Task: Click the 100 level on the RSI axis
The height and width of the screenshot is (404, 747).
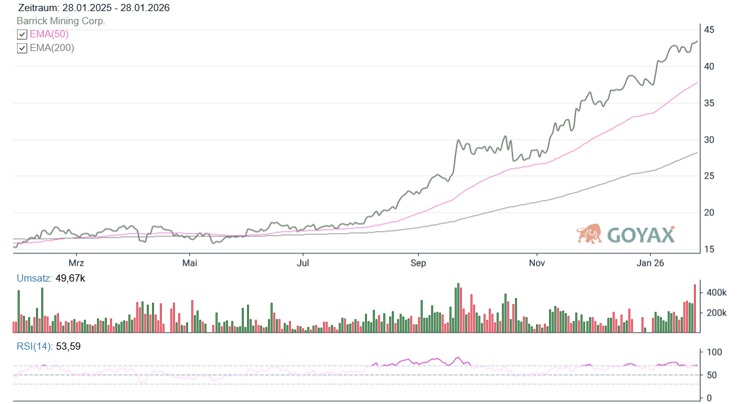Action: point(713,352)
